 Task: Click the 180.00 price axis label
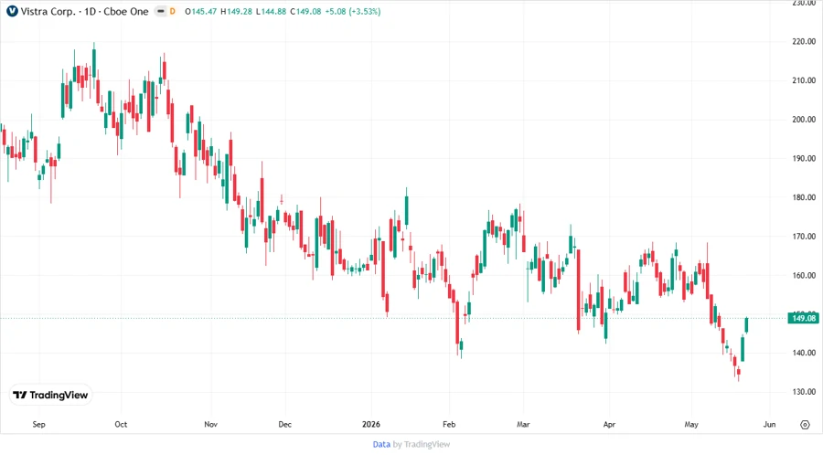[x=804, y=197]
